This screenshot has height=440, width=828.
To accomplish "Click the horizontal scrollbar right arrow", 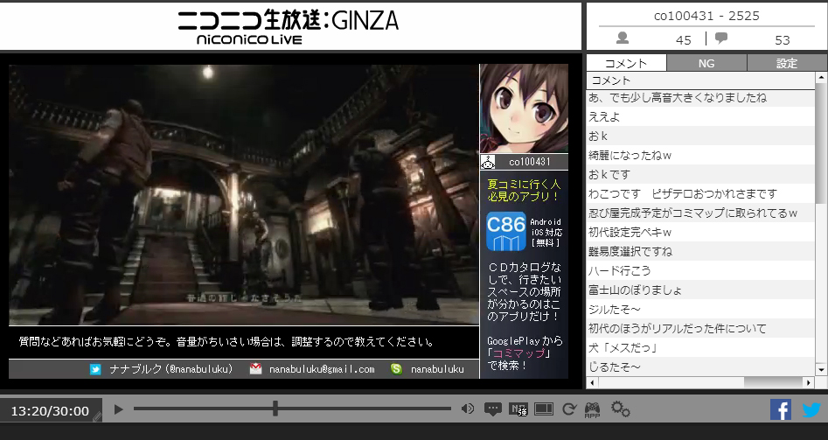I will (809, 382).
